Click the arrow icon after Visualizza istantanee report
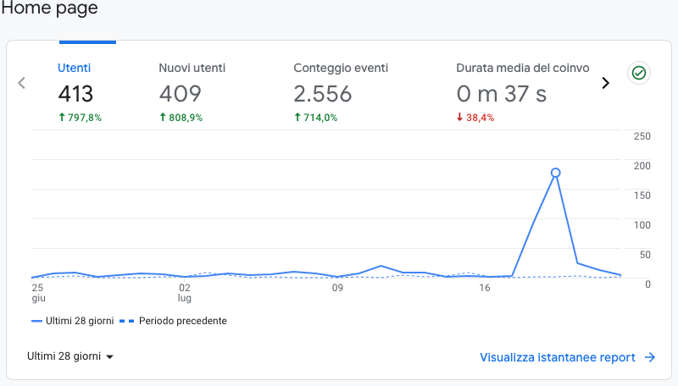The width and height of the screenshot is (678, 386). click(x=650, y=357)
